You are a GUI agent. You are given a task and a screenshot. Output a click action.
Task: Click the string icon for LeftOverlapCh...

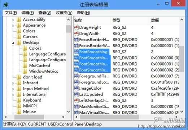76,100
